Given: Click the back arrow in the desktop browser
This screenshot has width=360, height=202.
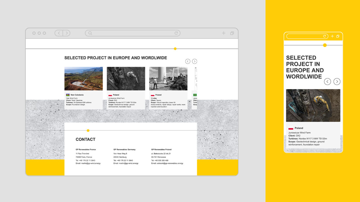Looking at the screenshot, I should tap(59, 33).
